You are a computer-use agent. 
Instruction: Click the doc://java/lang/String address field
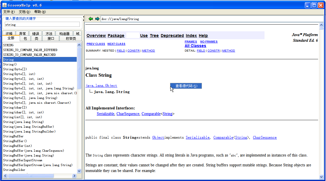click(212, 19)
